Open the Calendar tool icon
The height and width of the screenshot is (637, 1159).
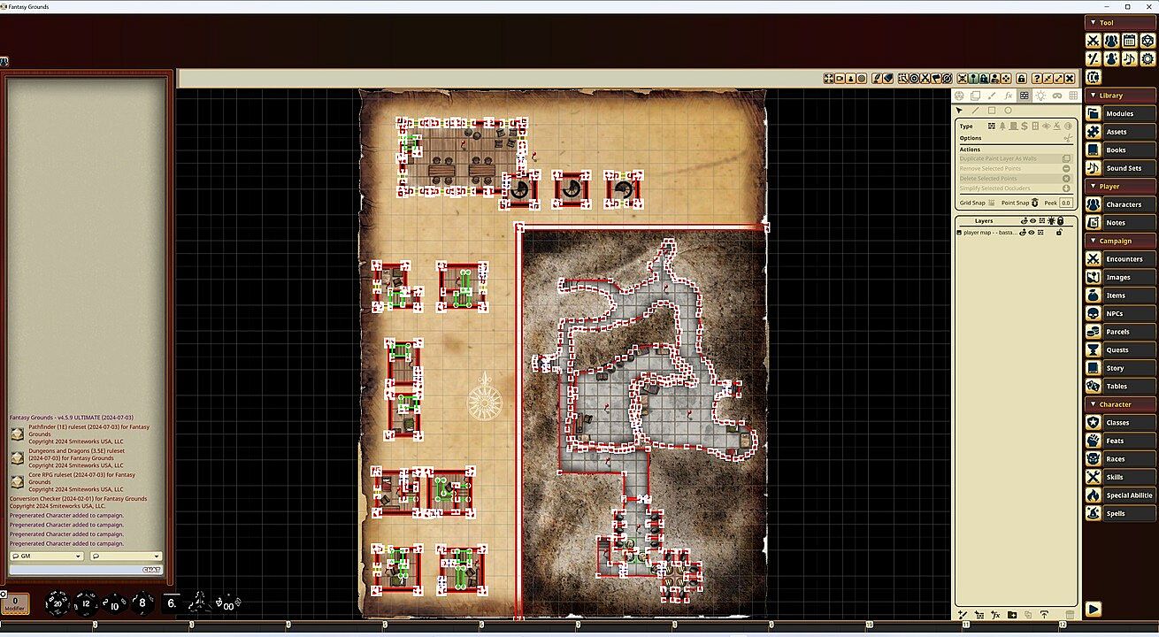pyautogui.click(x=1129, y=41)
